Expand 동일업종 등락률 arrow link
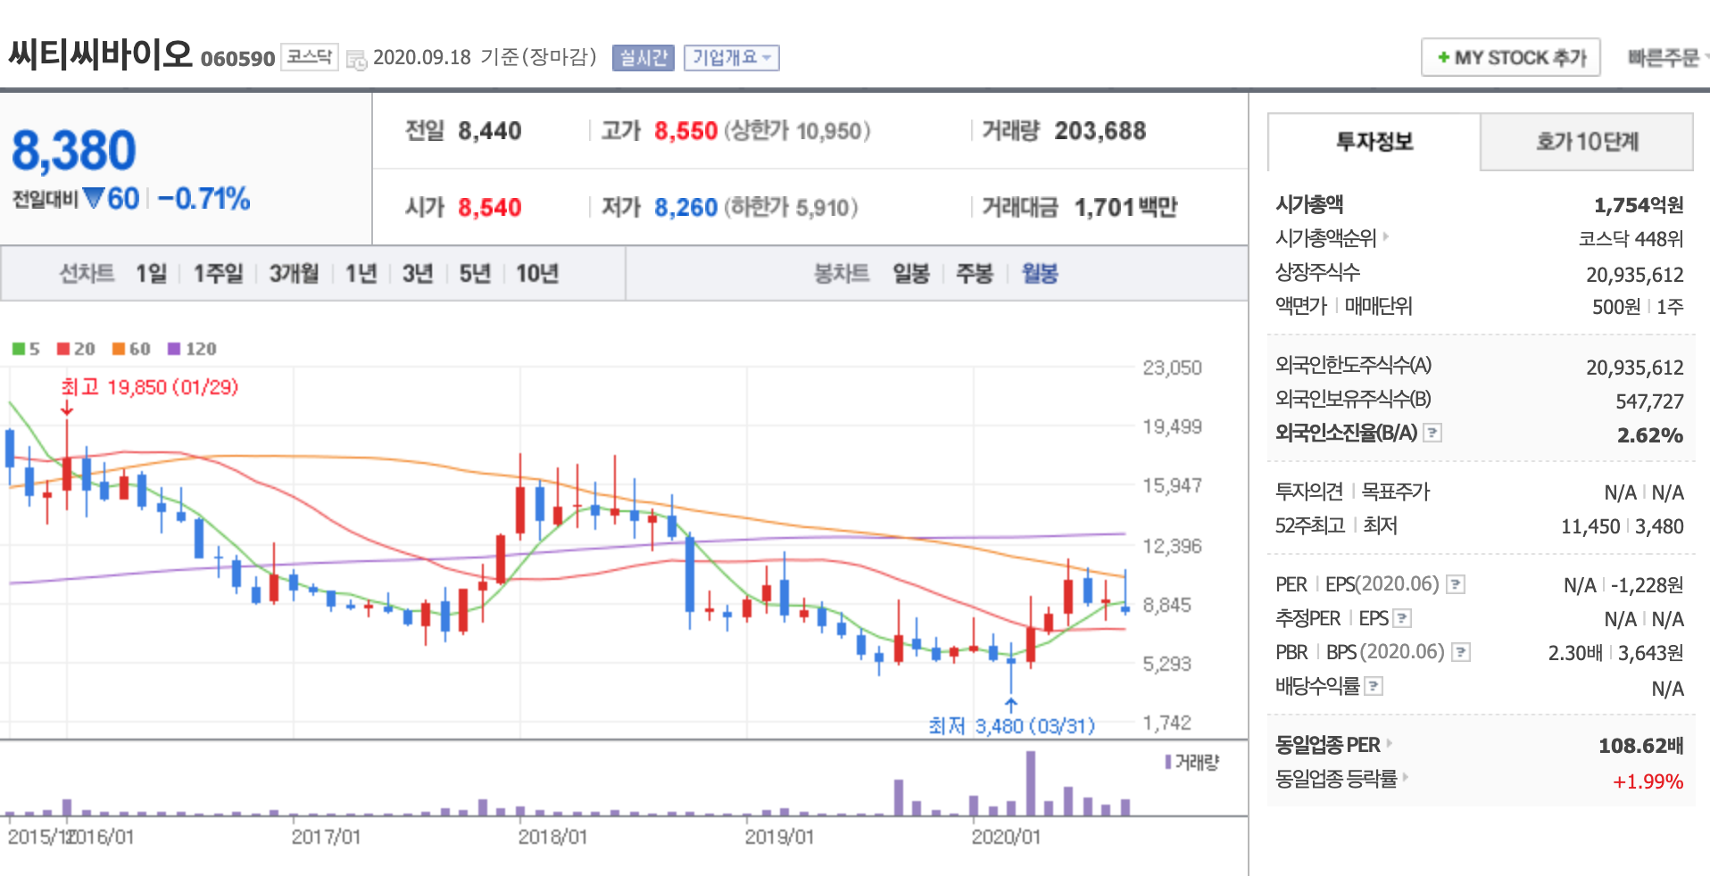1710x876 pixels. pos(1406,776)
